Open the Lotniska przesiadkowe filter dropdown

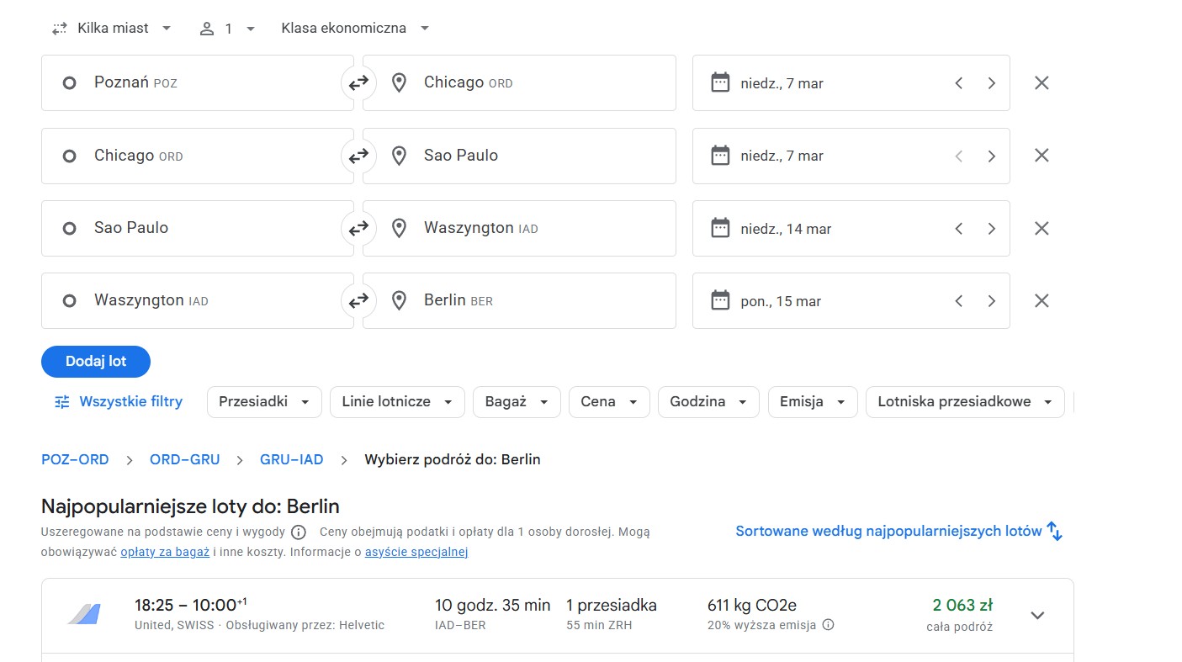pos(965,402)
